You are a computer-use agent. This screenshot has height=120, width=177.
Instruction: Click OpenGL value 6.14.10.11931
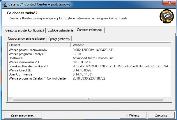pos(83,74)
